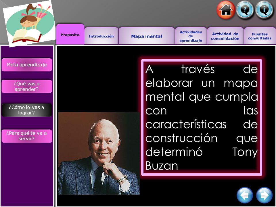View the Fuentes consultadas tab
Image resolution: width=276 pixels, height=207 pixels.
(260, 36)
